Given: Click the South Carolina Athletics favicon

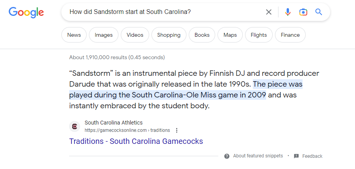Looking at the screenshot, I should point(75,126).
